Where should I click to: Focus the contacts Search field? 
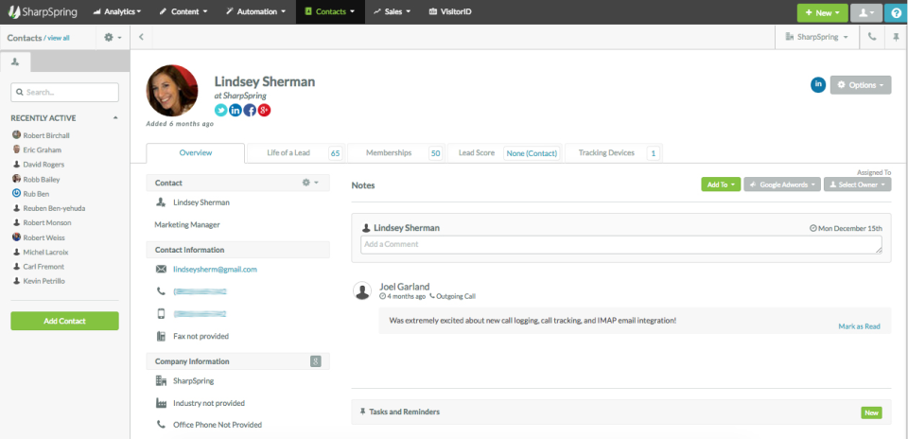pyautogui.click(x=65, y=92)
